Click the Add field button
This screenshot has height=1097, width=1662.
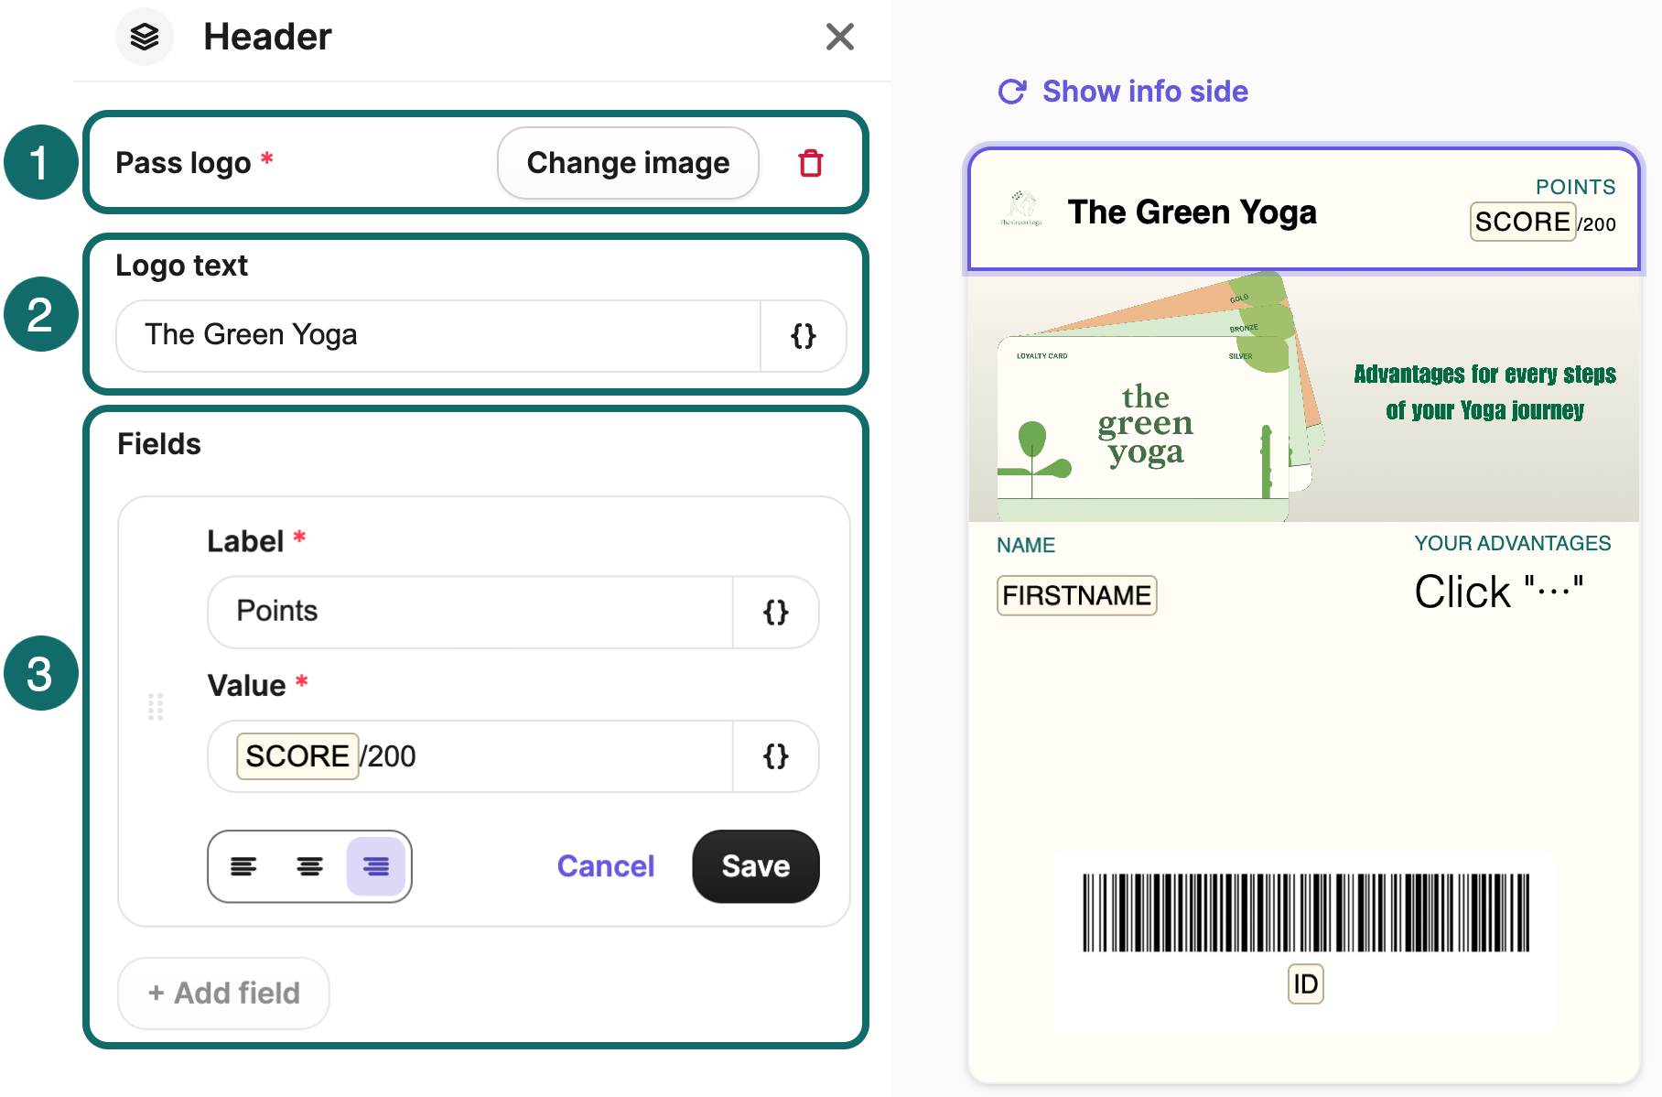coord(223,994)
